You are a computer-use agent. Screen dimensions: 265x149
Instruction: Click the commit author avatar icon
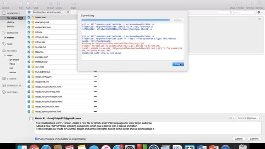click(x=31, y=119)
